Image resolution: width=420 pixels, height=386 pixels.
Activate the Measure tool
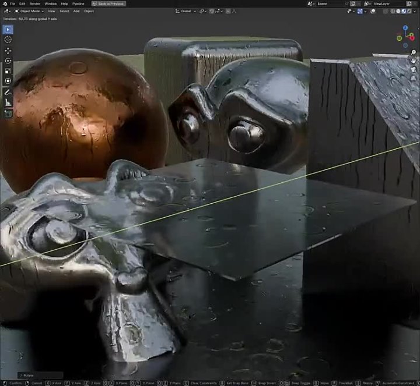[x=8, y=102]
